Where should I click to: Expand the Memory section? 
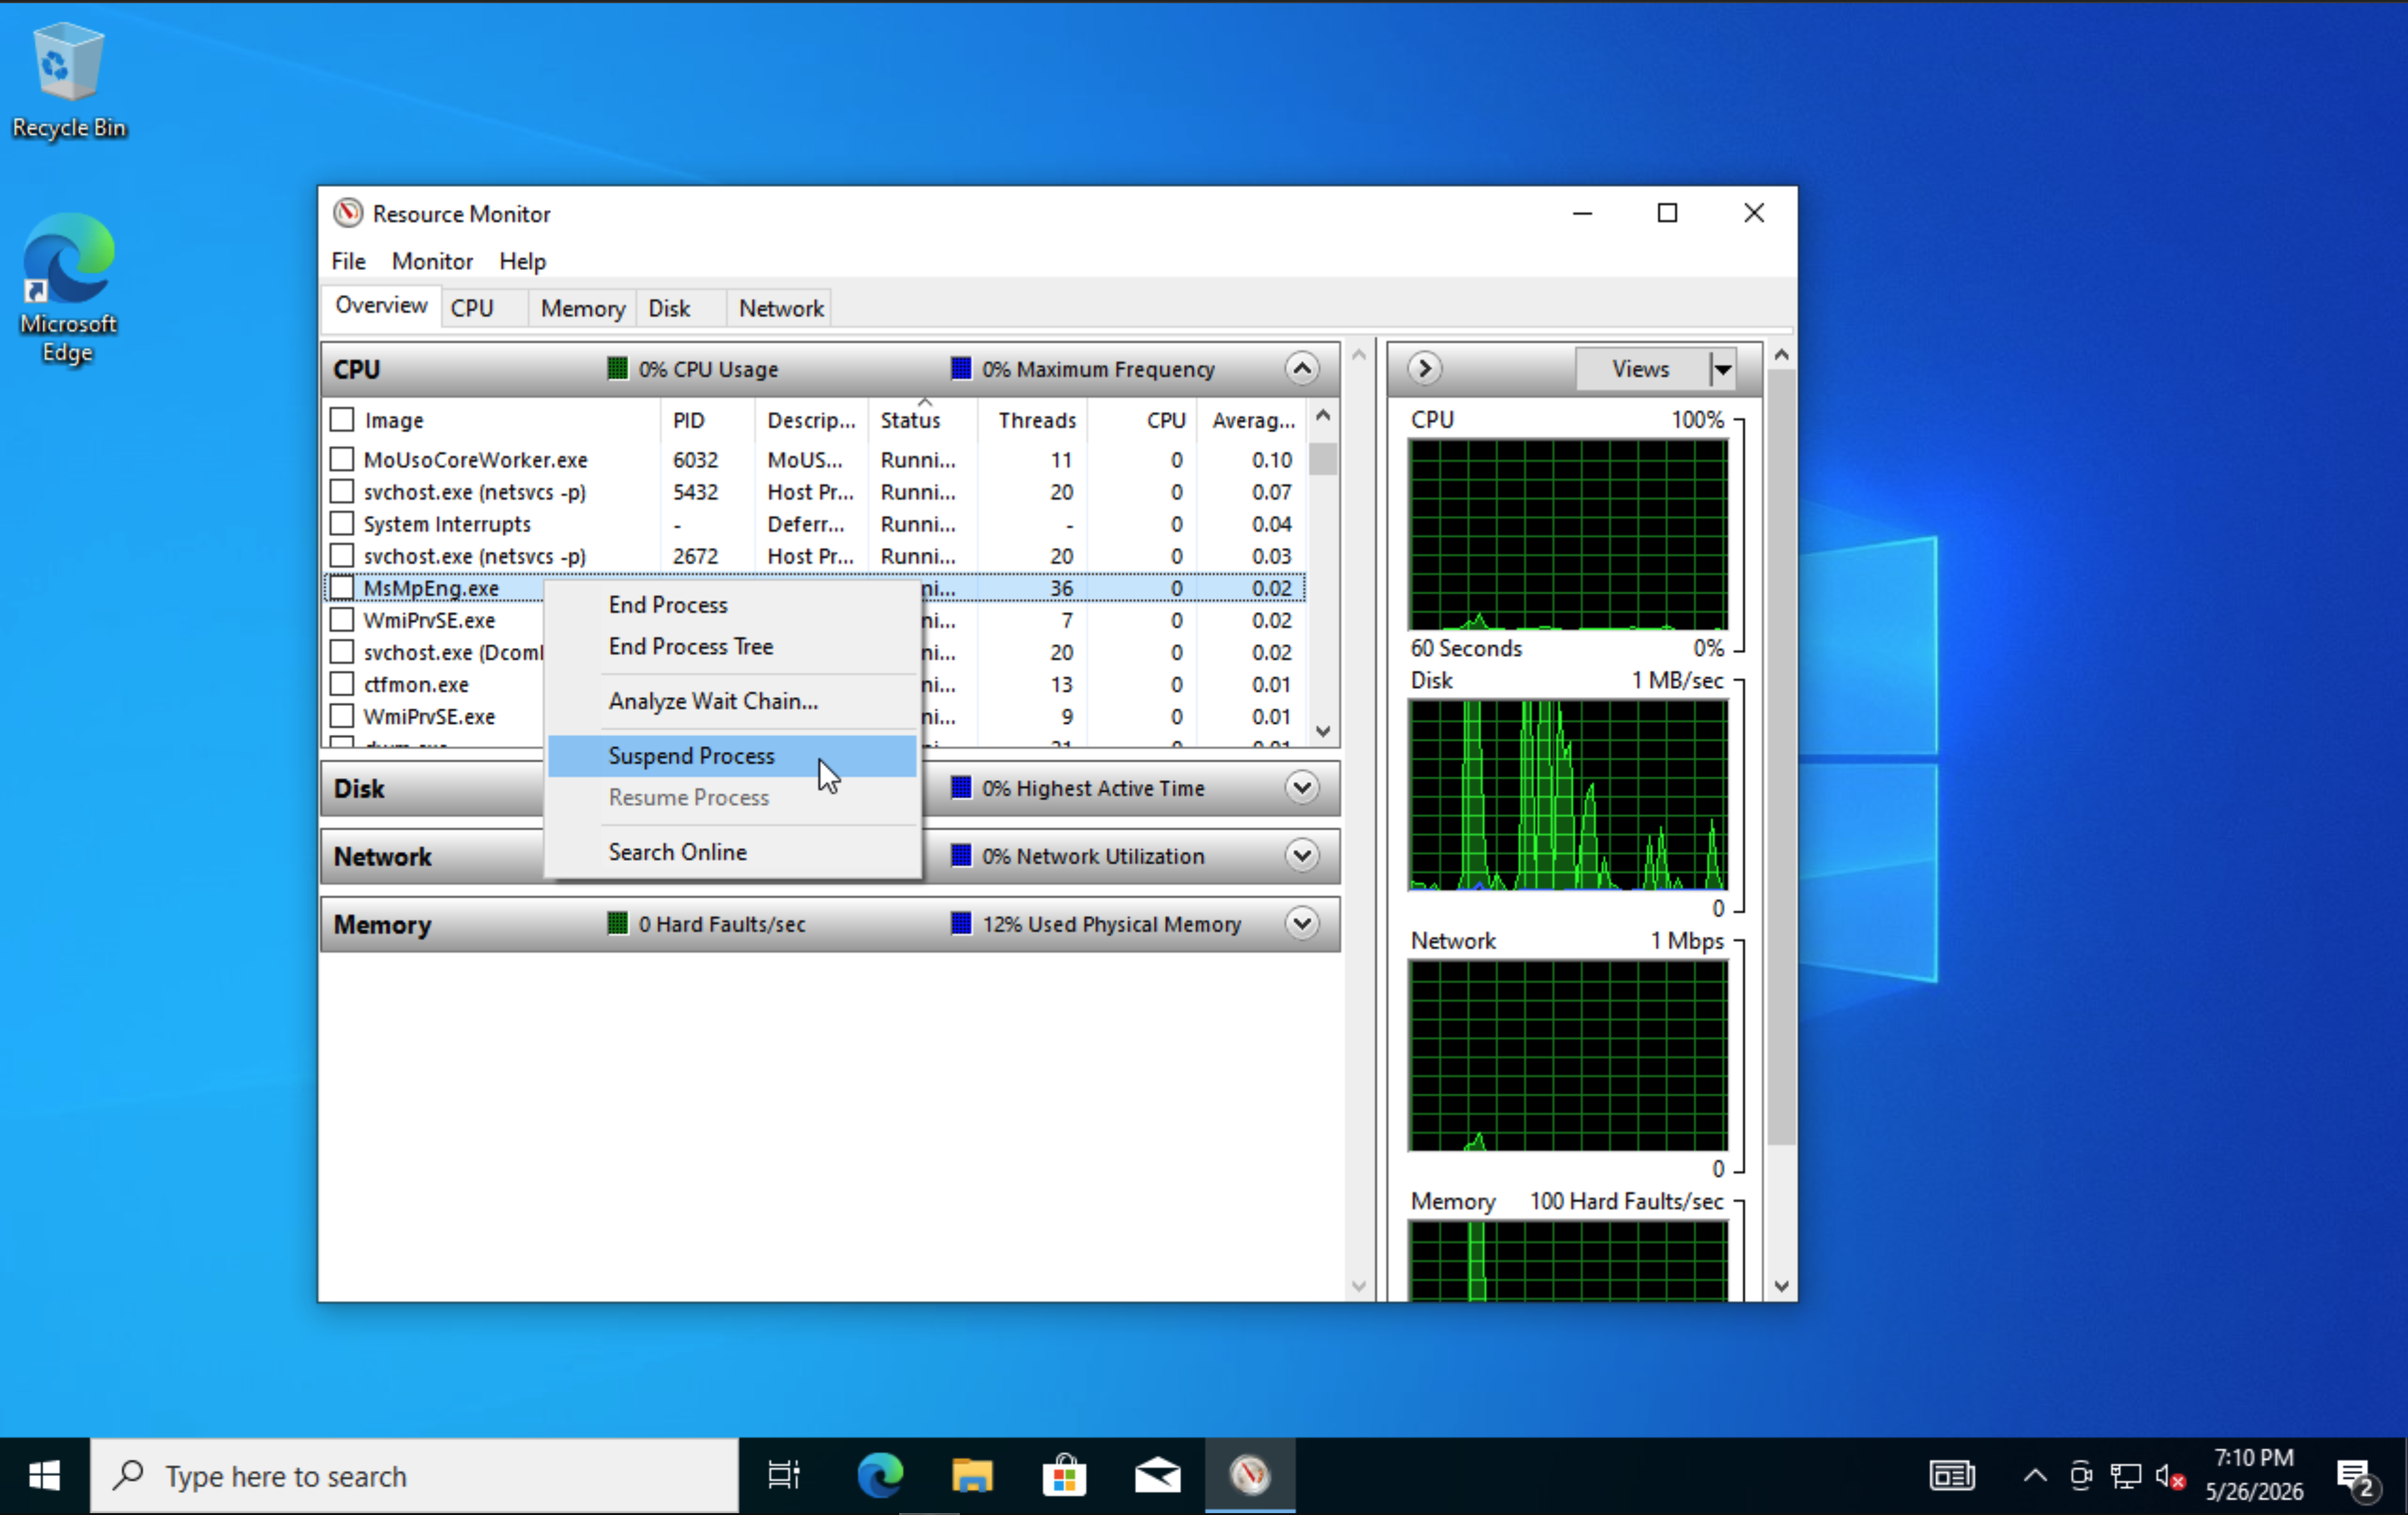coord(1301,924)
